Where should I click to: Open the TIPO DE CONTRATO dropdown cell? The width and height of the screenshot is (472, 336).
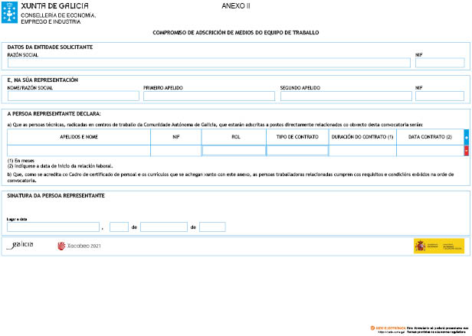tap(297, 151)
